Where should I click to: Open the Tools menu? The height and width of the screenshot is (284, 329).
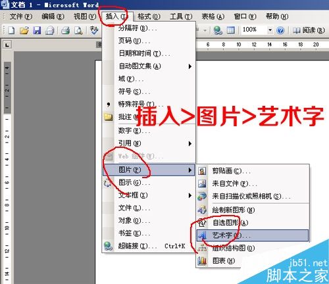[181, 16]
